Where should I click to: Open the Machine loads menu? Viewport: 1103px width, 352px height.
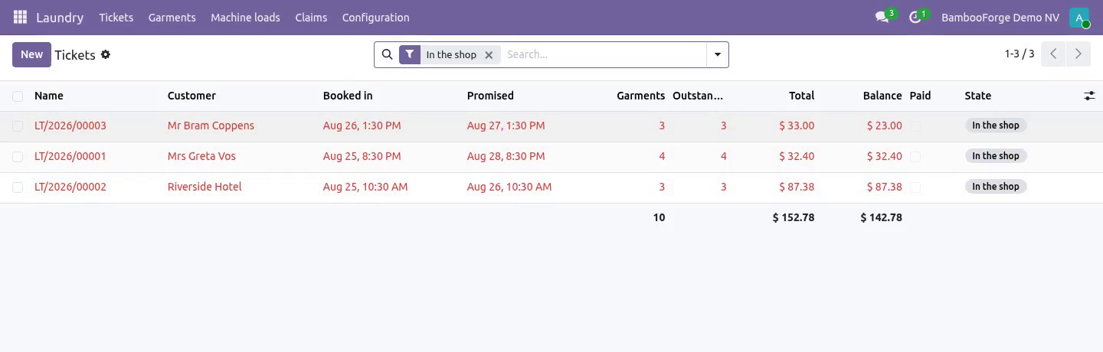pos(246,18)
